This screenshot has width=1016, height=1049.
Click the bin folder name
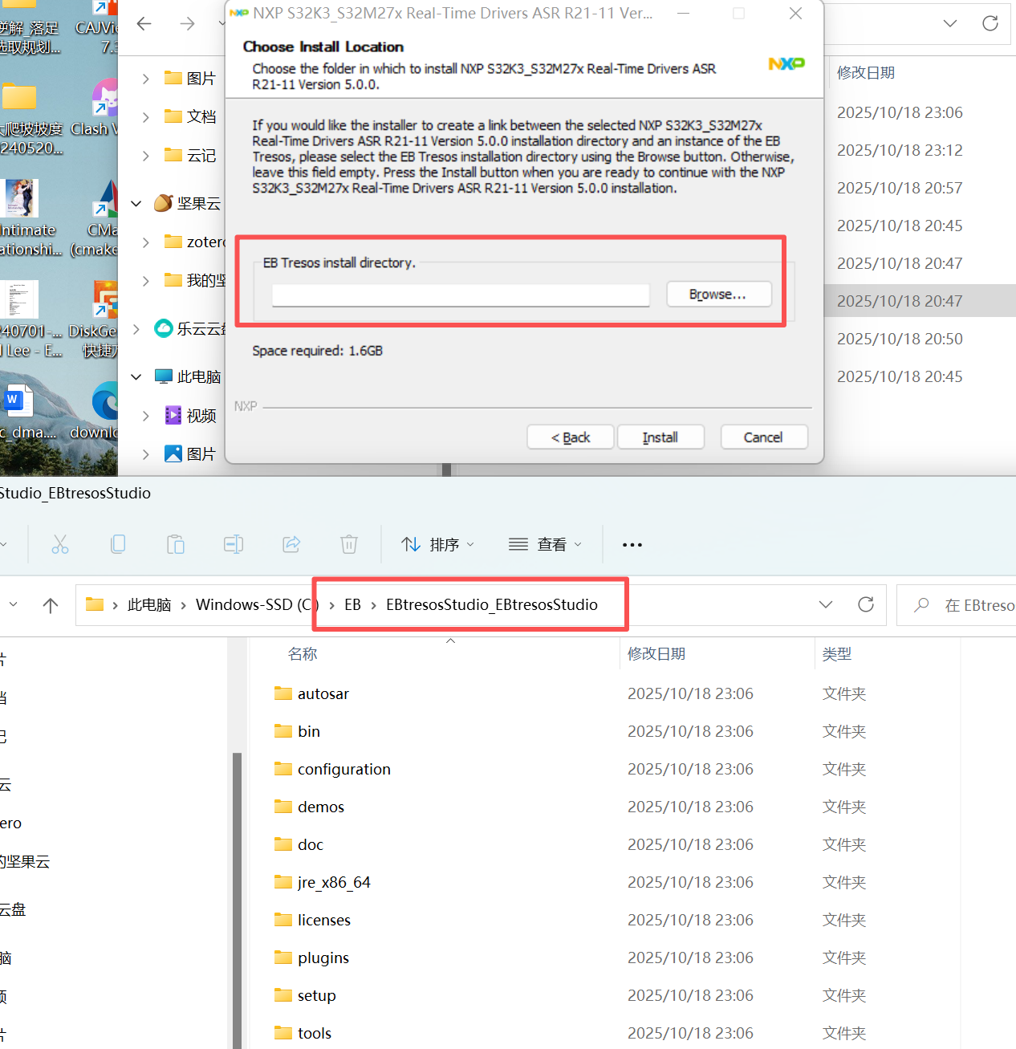(x=309, y=731)
